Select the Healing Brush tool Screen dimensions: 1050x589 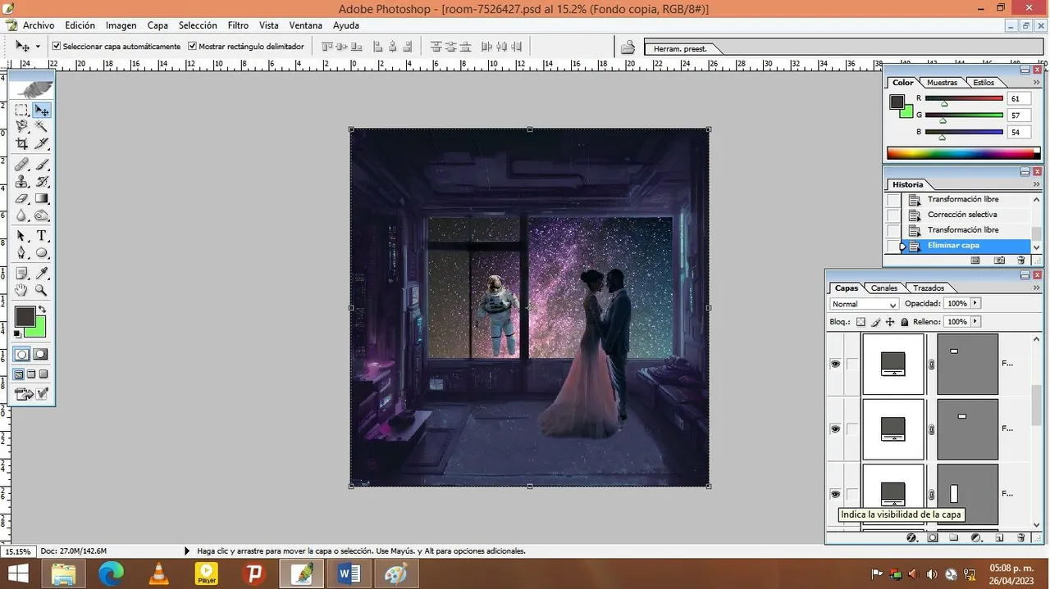pyautogui.click(x=22, y=165)
